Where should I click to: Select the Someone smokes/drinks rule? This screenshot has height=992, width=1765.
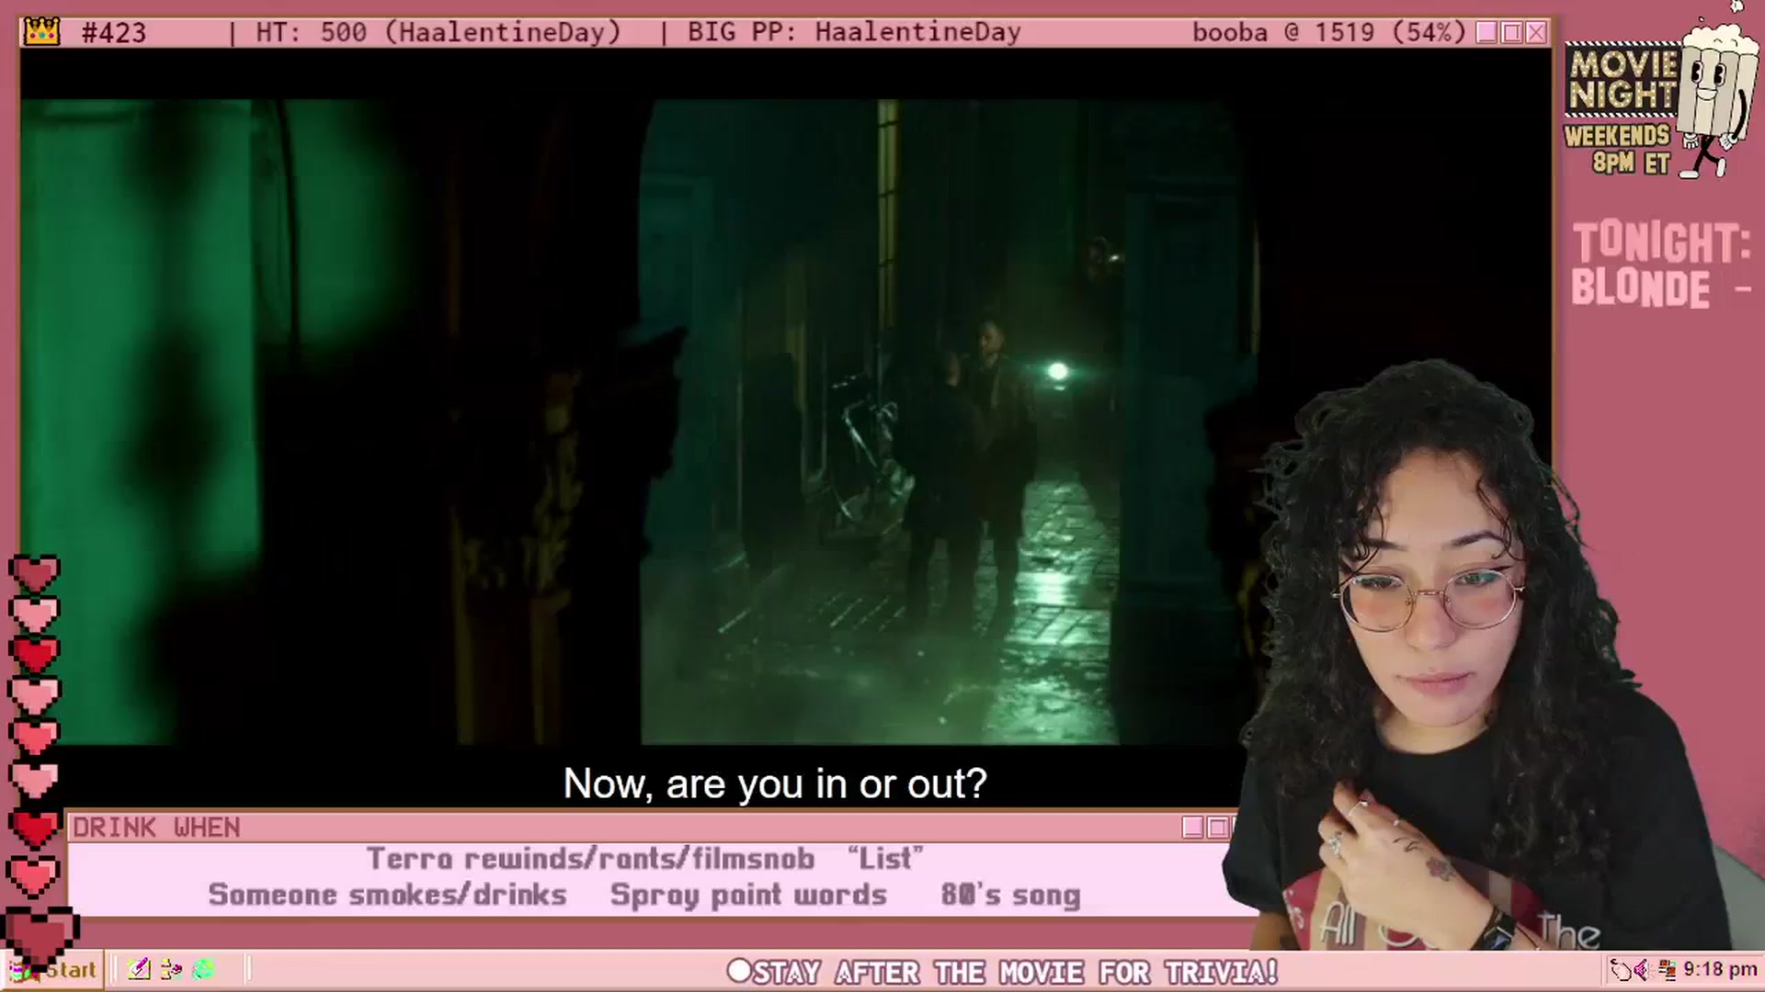click(387, 895)
